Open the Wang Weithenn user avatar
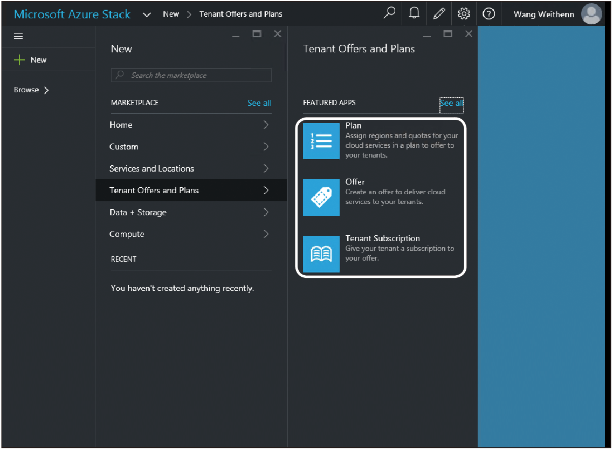 [x=591, y=14]
